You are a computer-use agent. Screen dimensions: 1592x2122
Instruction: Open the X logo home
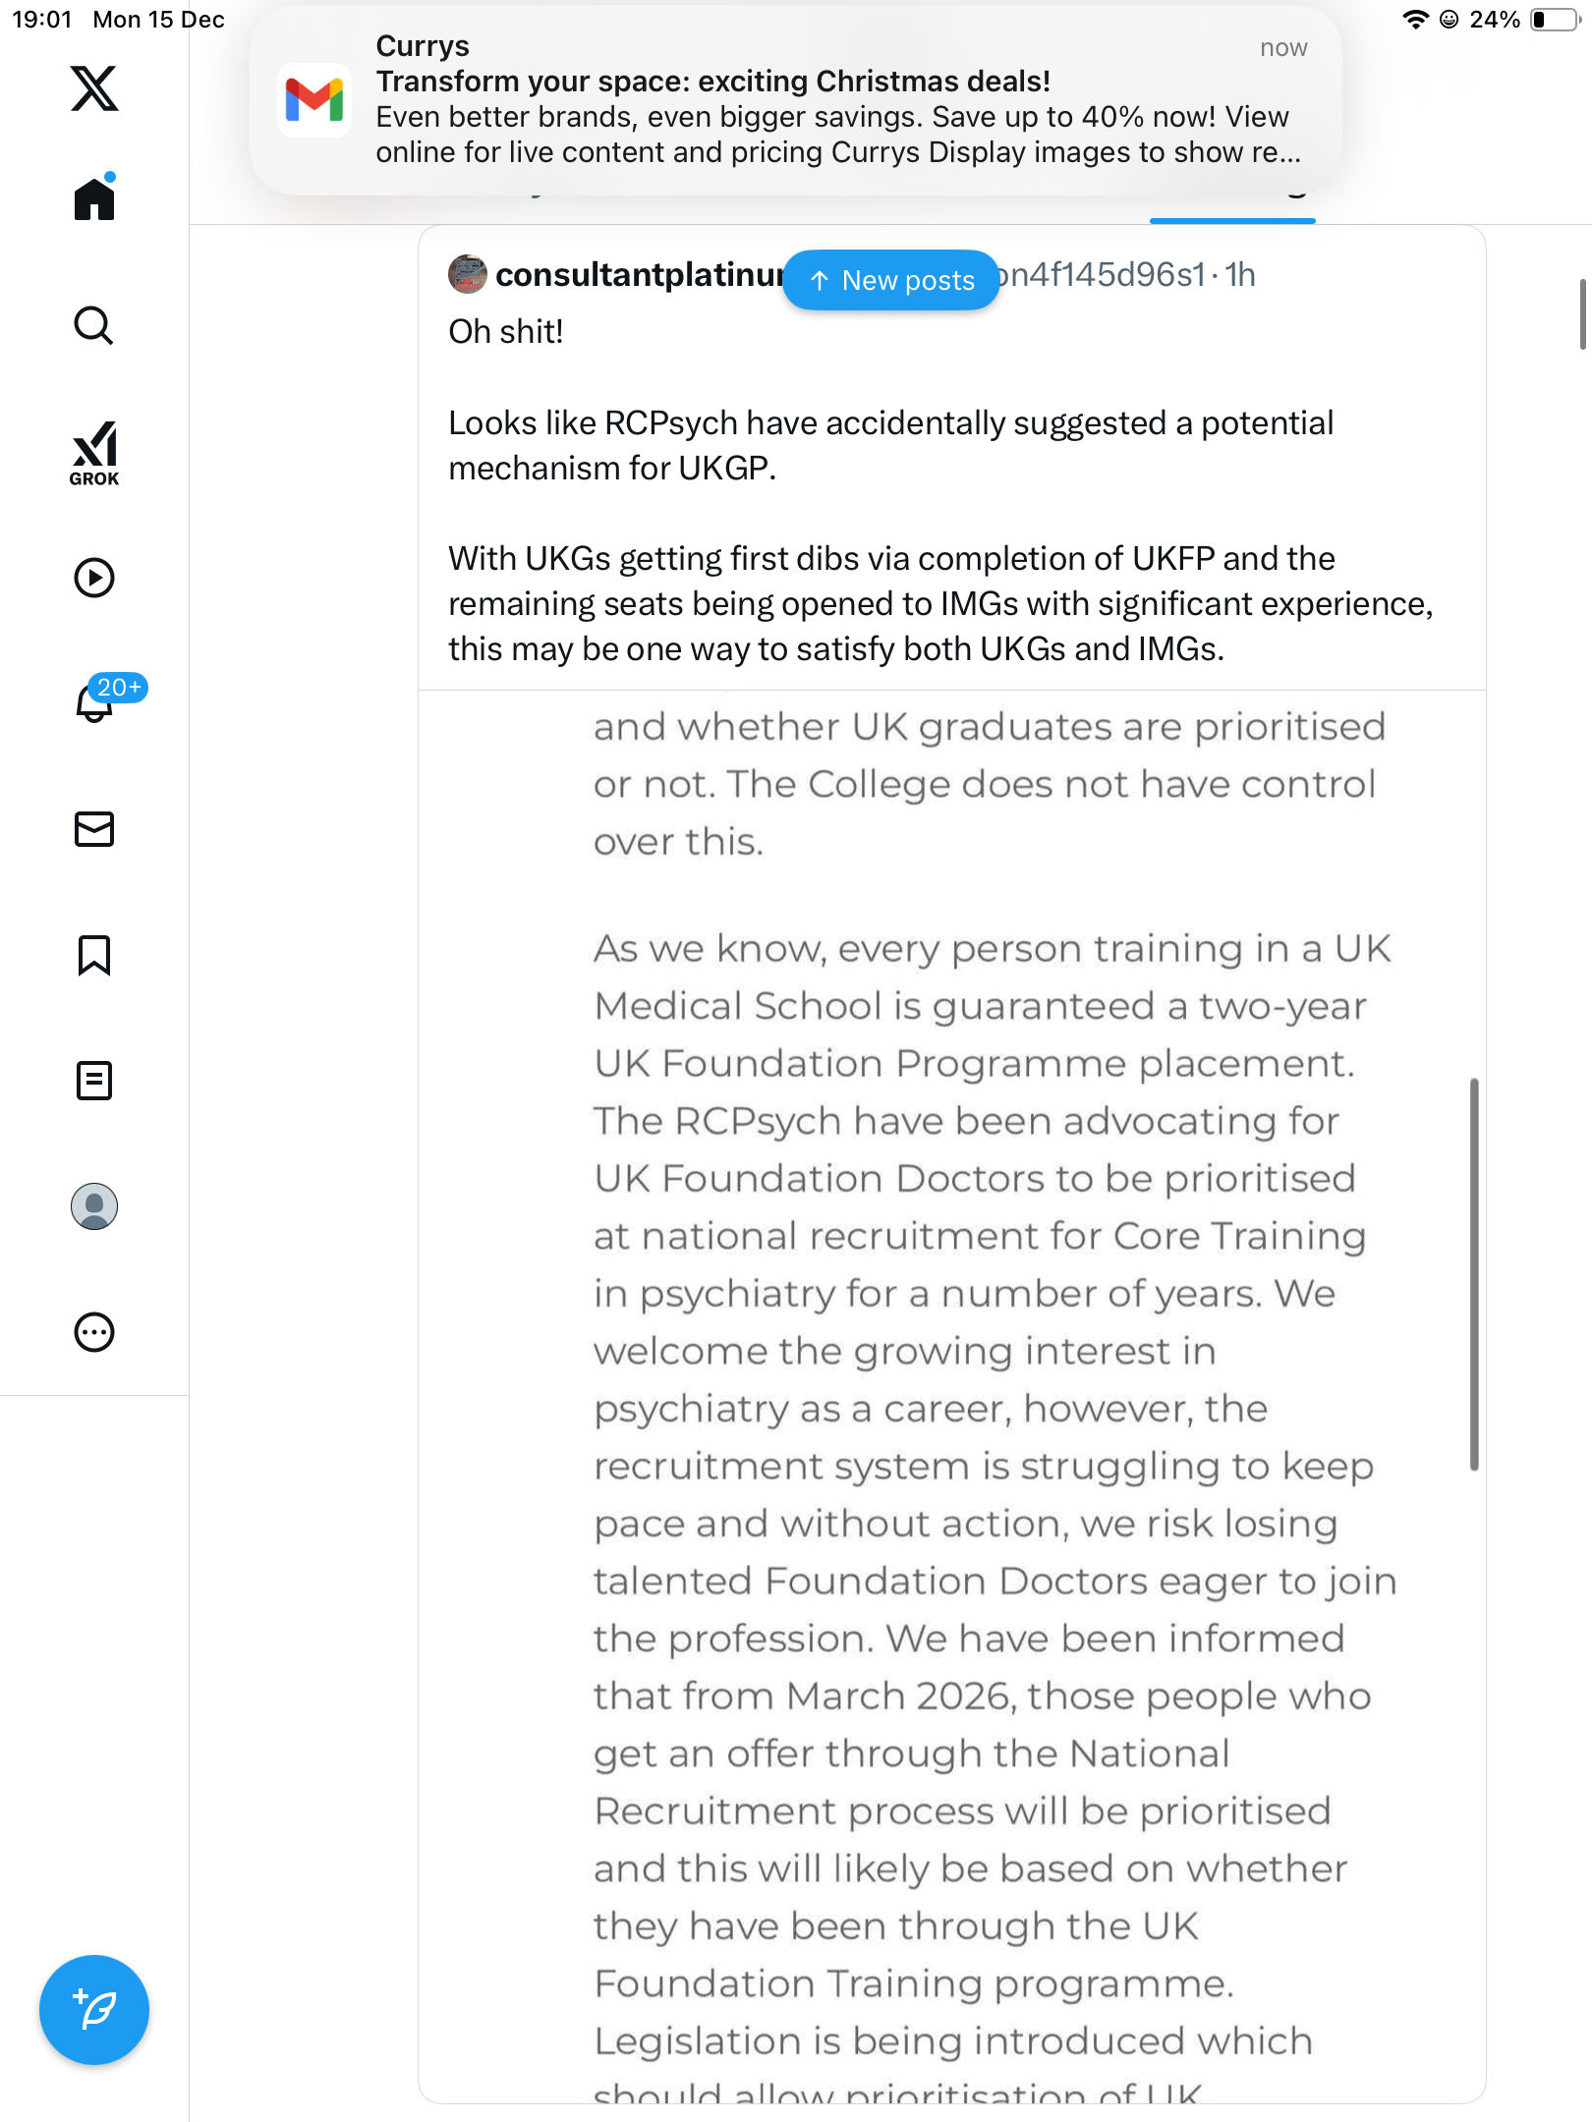coord(94,88)
